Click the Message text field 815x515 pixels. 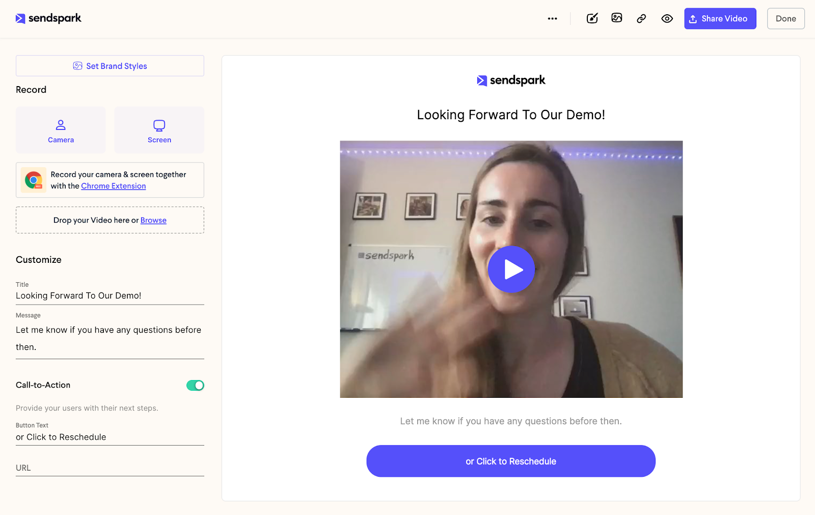110,338
